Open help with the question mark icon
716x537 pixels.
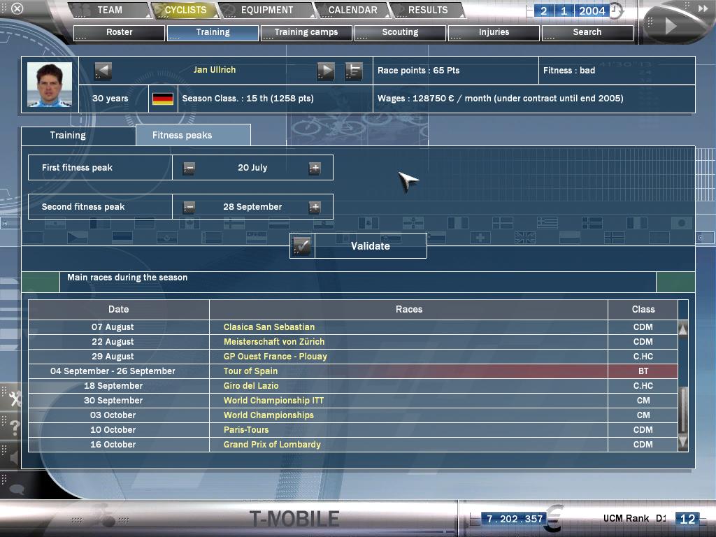click(14, 428)
